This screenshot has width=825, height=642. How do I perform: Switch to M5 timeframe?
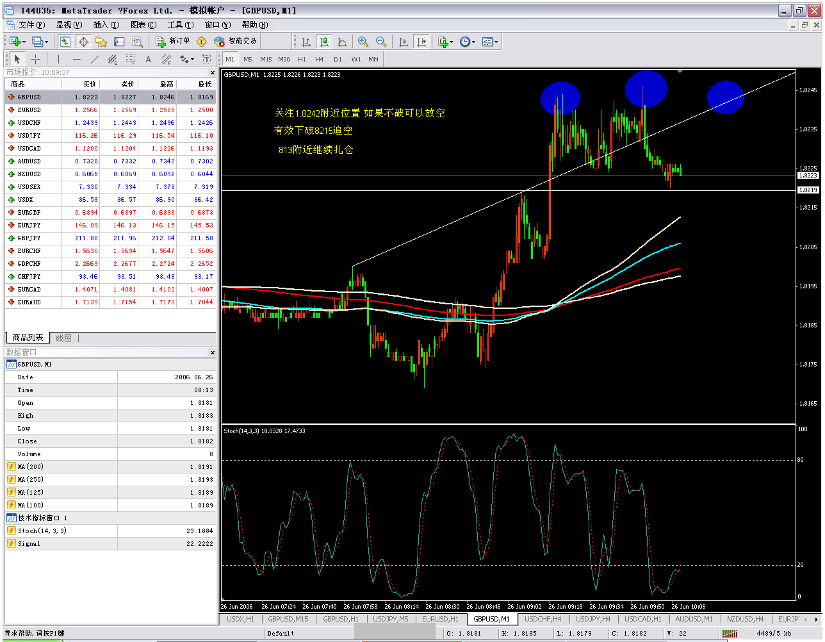(x=248, y=59)
